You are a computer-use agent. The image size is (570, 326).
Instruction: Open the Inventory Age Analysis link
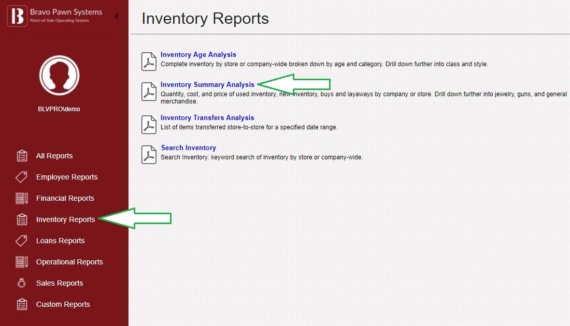click(x=198, y=54)
